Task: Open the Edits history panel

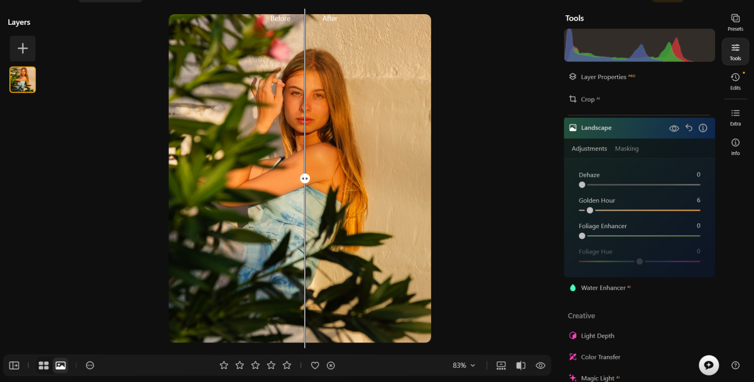Action: [x=735, y=81]
